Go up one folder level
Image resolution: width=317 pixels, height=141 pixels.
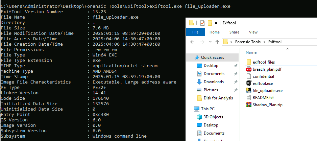[218, 42]
